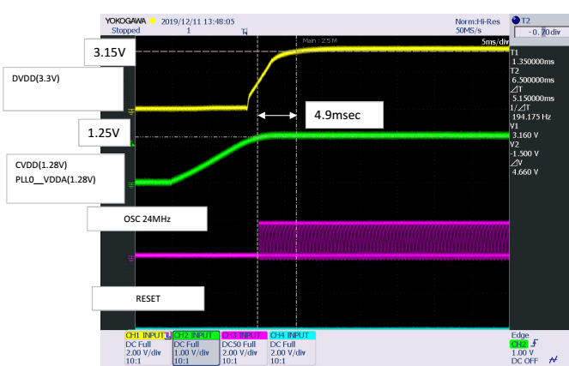The width and height of the screenshot is (569, 366).
Task: Select the CH3 INPUT channel tab
Action: click(245, 335)
